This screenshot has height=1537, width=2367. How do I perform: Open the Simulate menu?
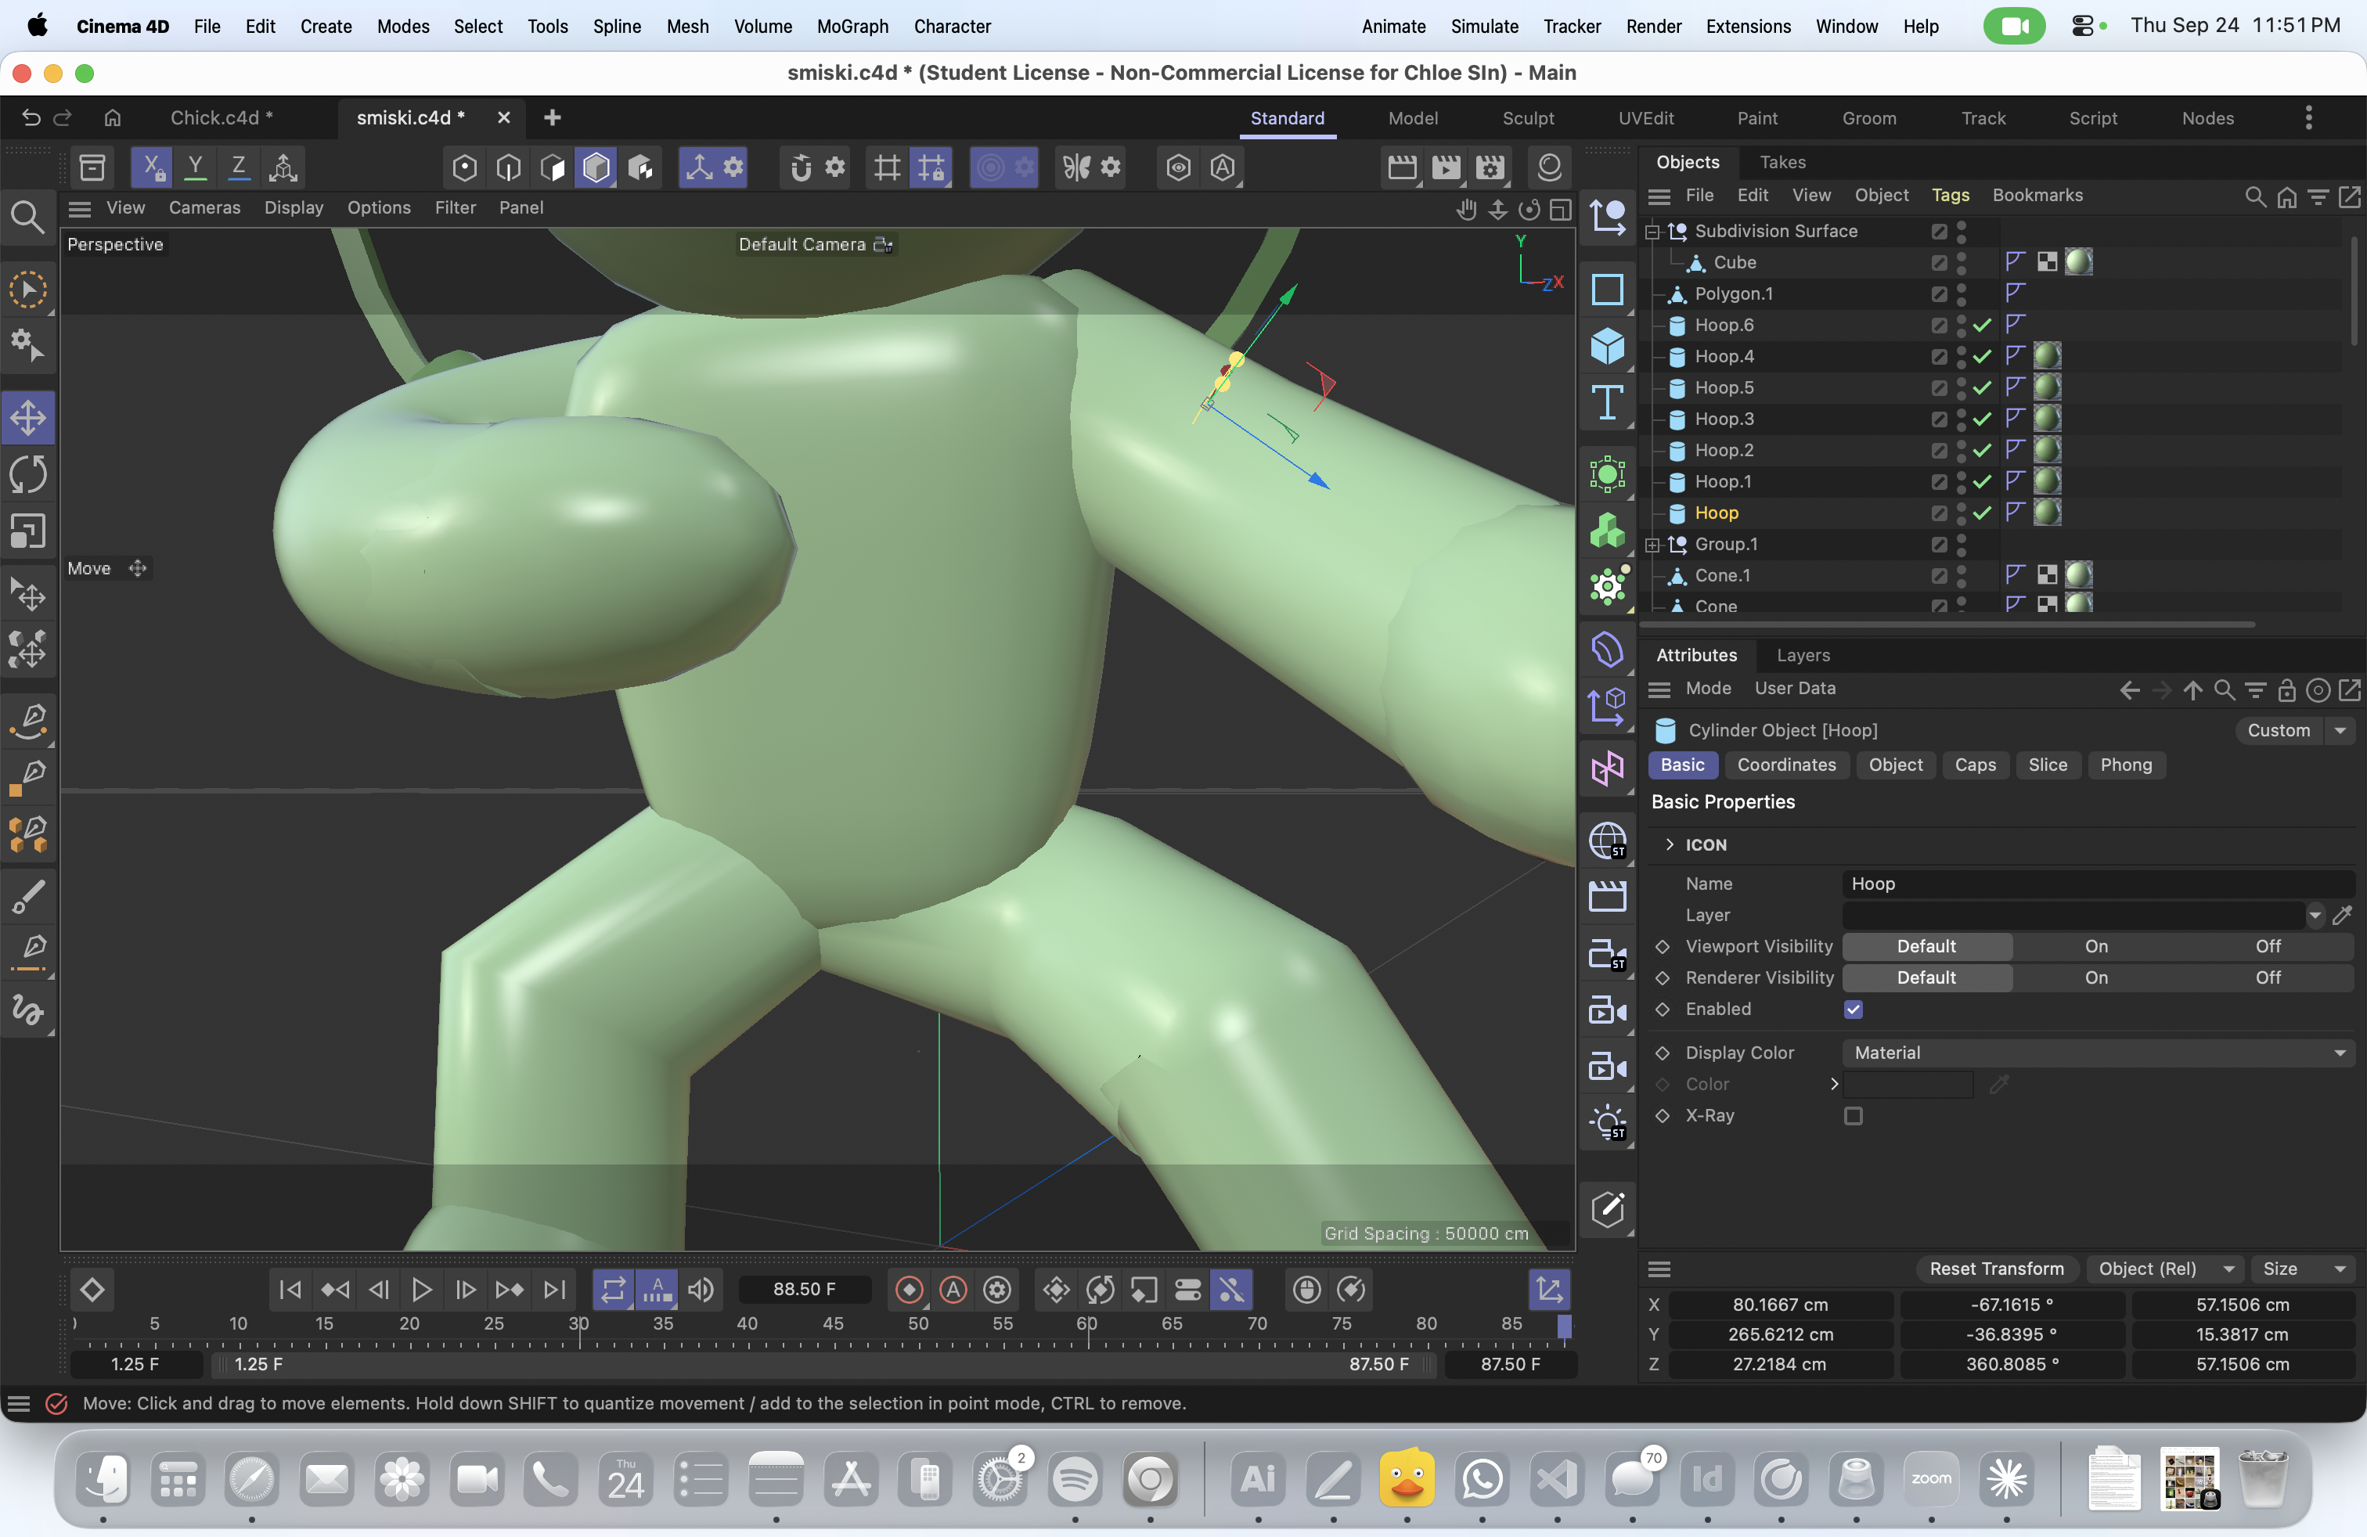[1484, 27]
